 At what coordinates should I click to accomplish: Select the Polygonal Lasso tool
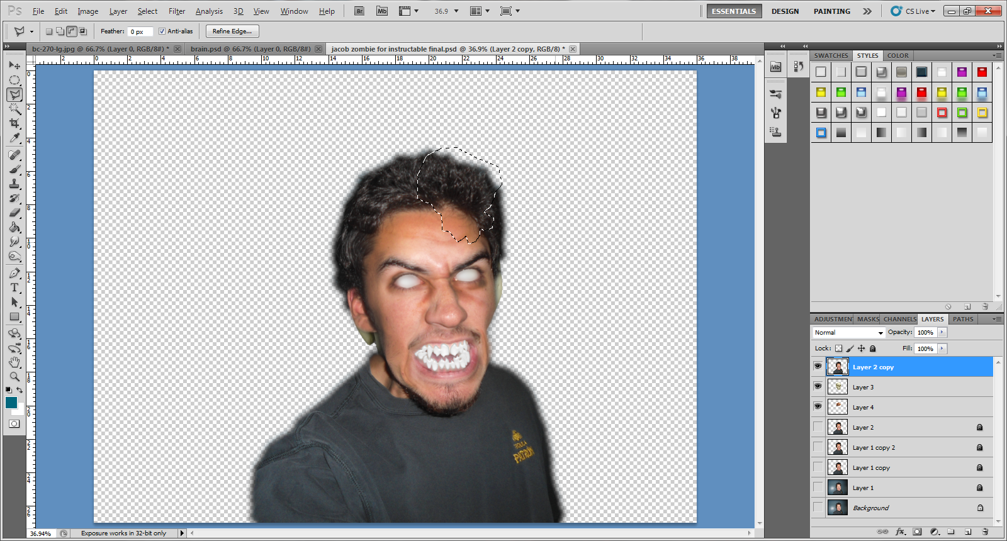click(x=14, y=94)
